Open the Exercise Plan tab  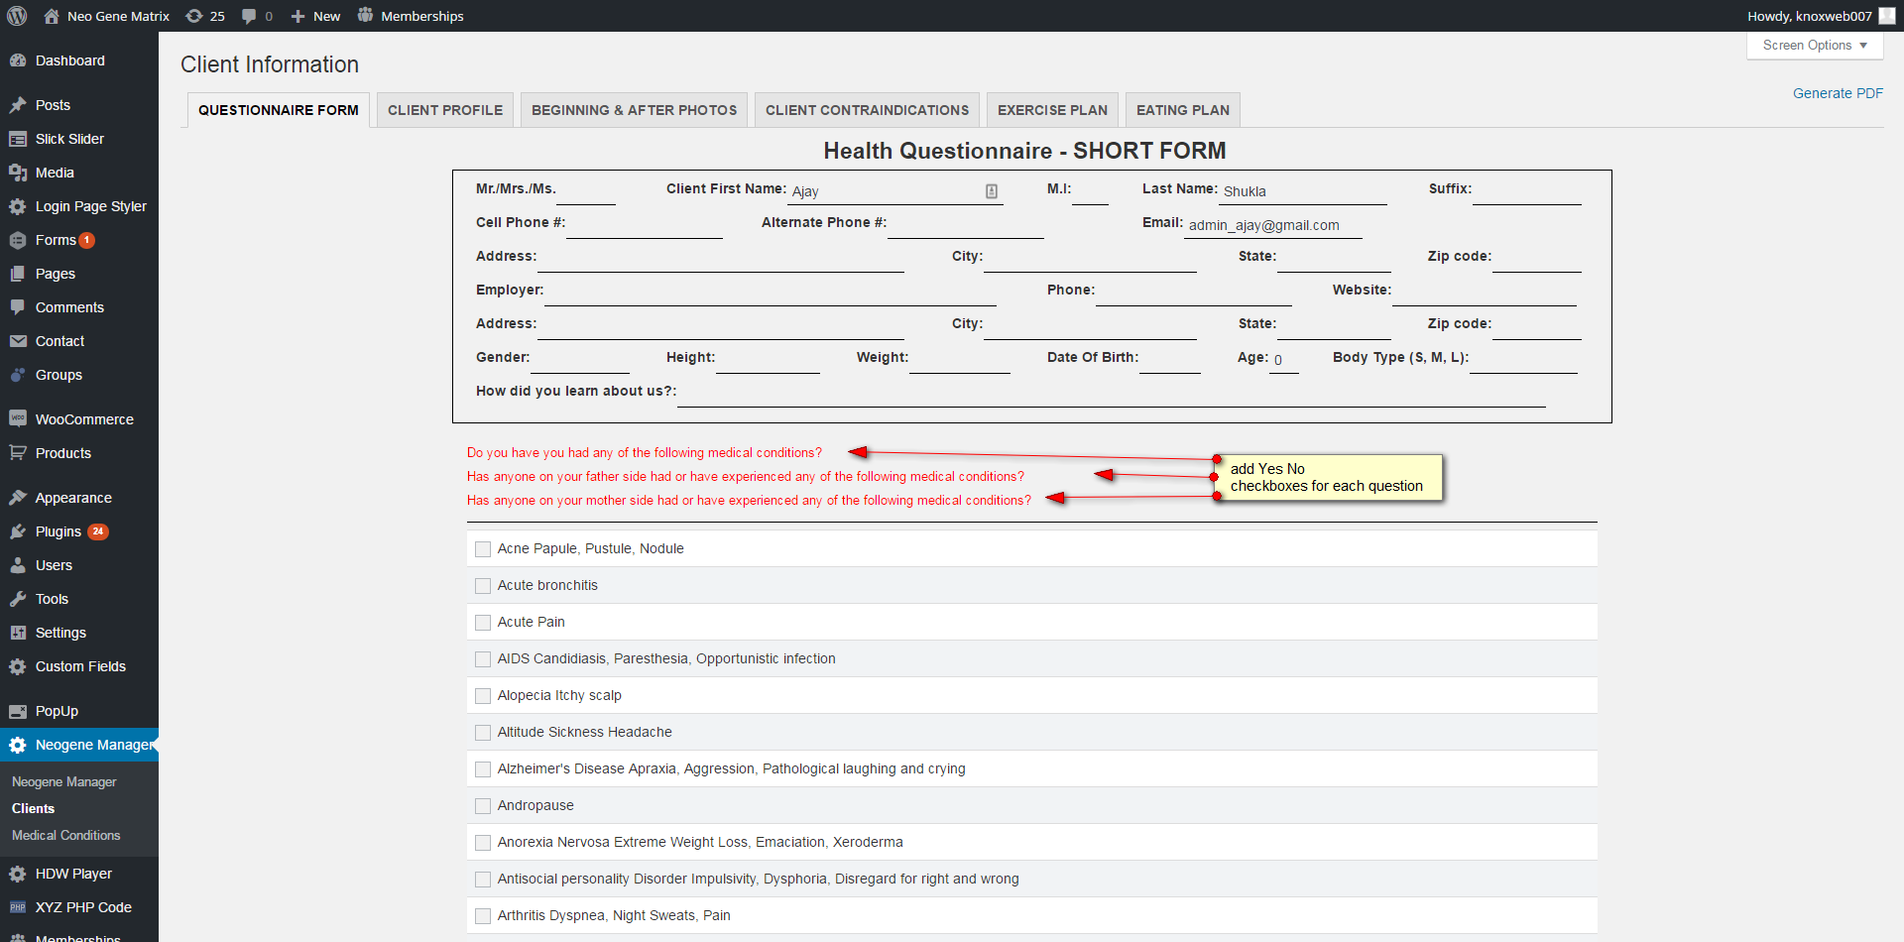click(x=1051, y=110)
